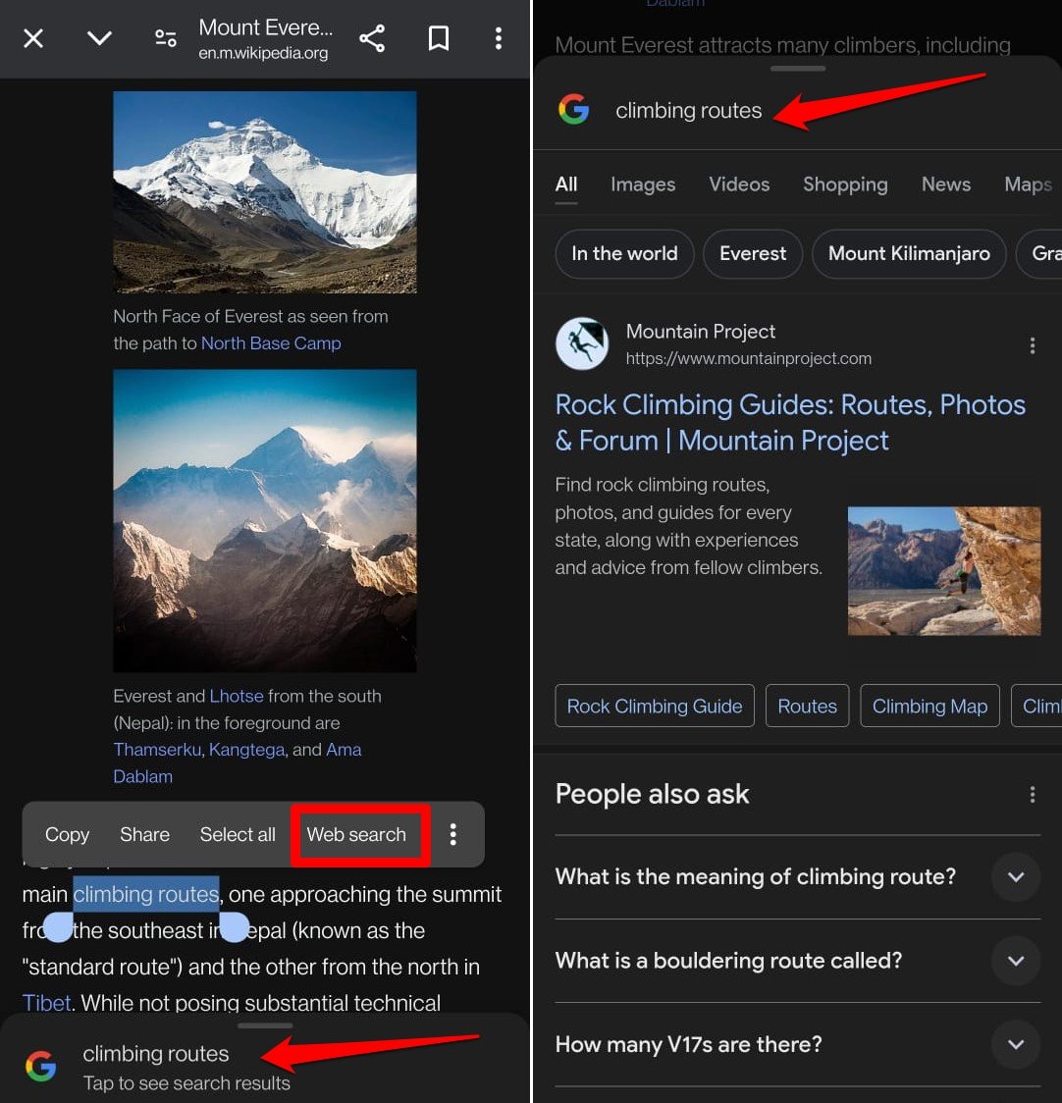Tap the 'In the world' chip
This screenshot has width=1062, height=1103.
coord(624,254)
